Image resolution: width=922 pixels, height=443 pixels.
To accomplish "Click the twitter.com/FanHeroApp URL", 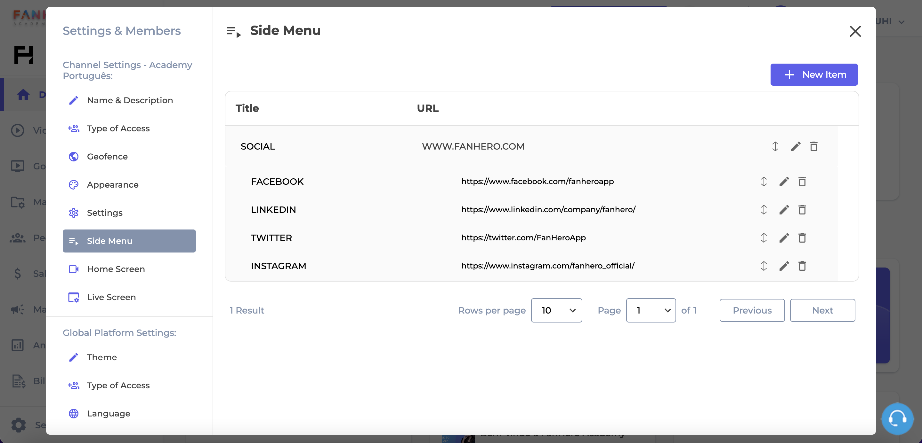I will [x=523, y=238].
